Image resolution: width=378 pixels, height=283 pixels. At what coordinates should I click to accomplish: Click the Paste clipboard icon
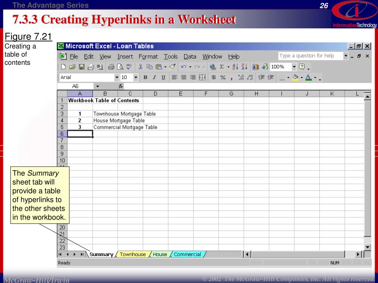coord(159,67)
